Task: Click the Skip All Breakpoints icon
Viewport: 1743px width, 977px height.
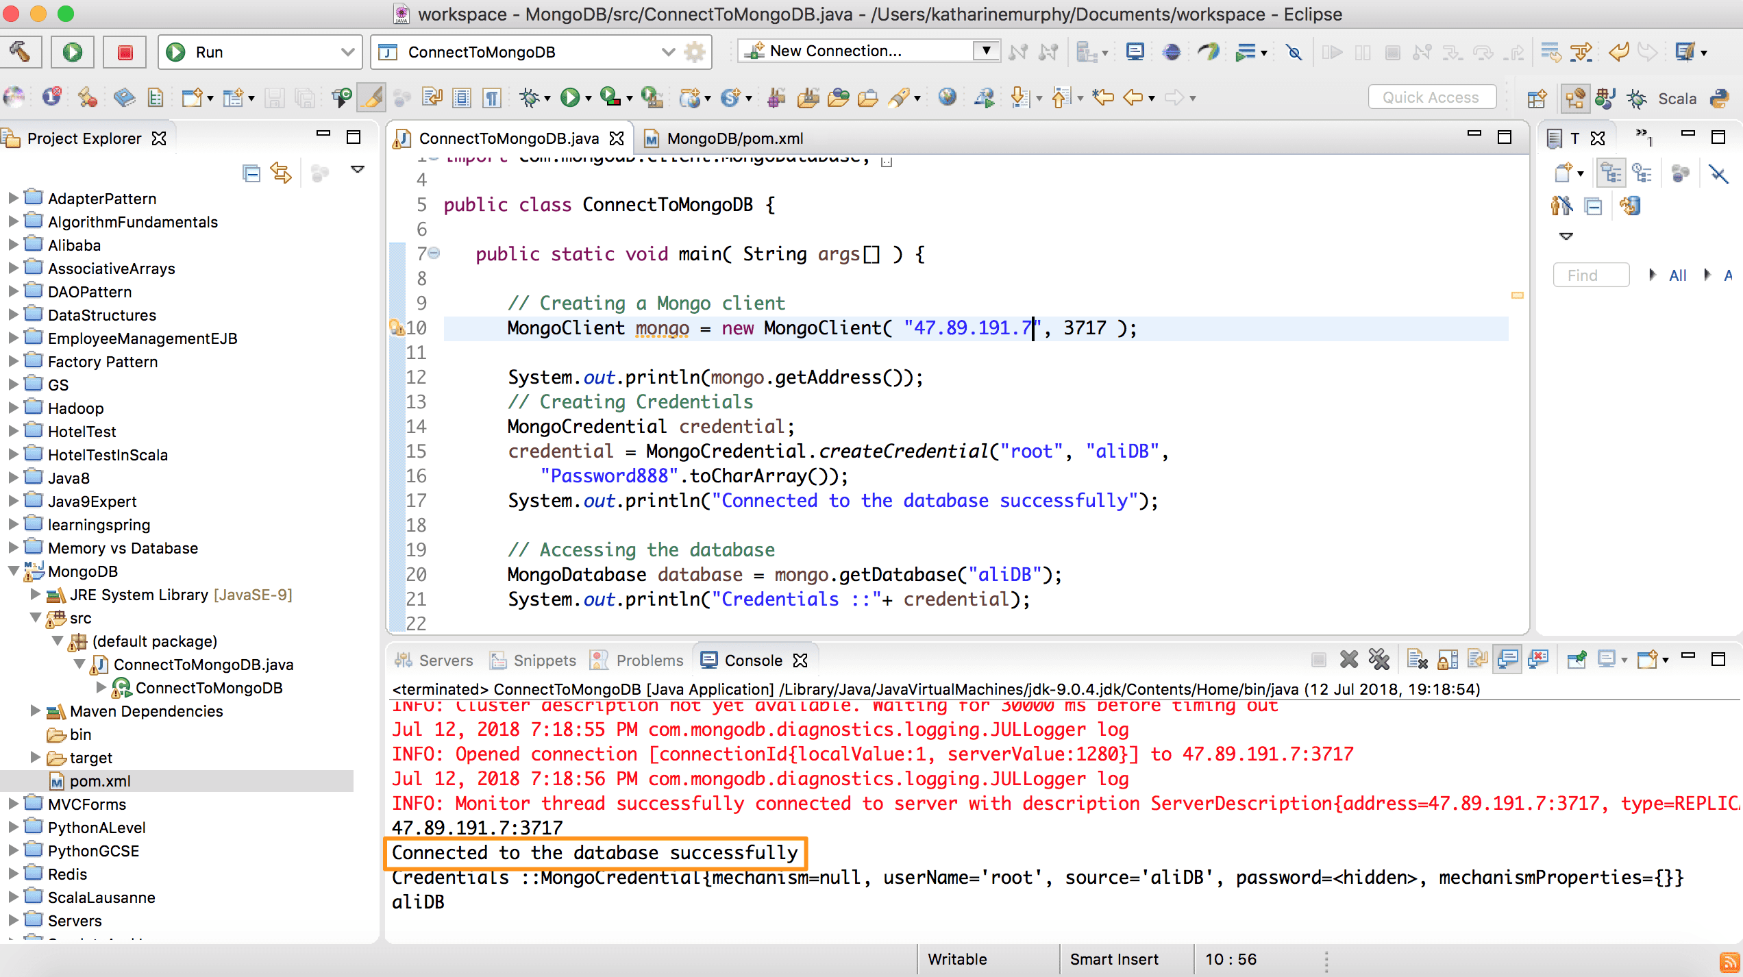Action: point(1294,52)
